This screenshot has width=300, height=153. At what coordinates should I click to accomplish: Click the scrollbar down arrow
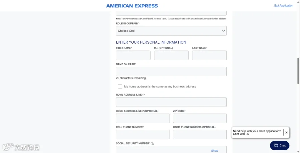click(x=298, y=152)
